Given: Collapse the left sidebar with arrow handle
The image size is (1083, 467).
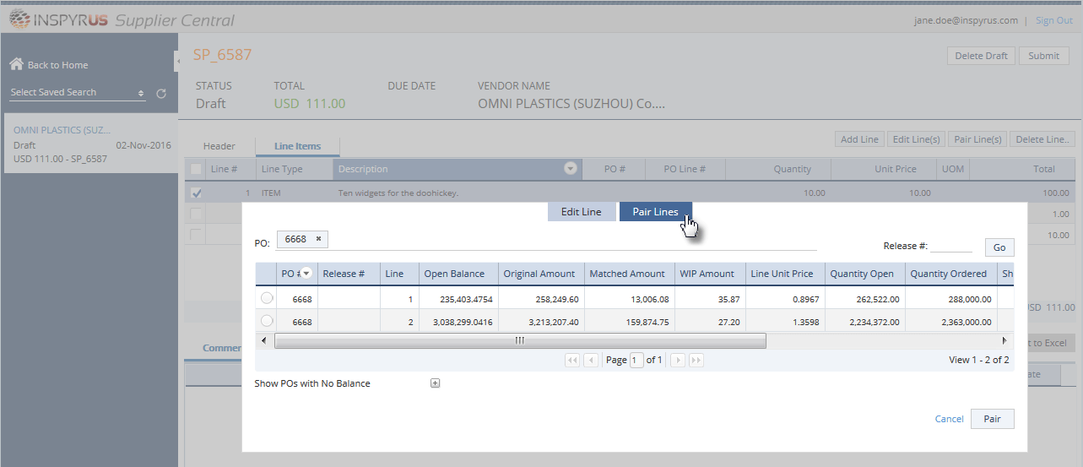Looking at the screenshot, I should [178, 61].
